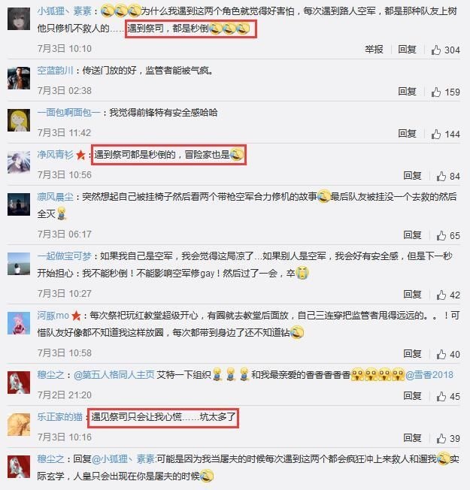
Task: Like the comment with 144 likes
Action: (x=446, y=134)
